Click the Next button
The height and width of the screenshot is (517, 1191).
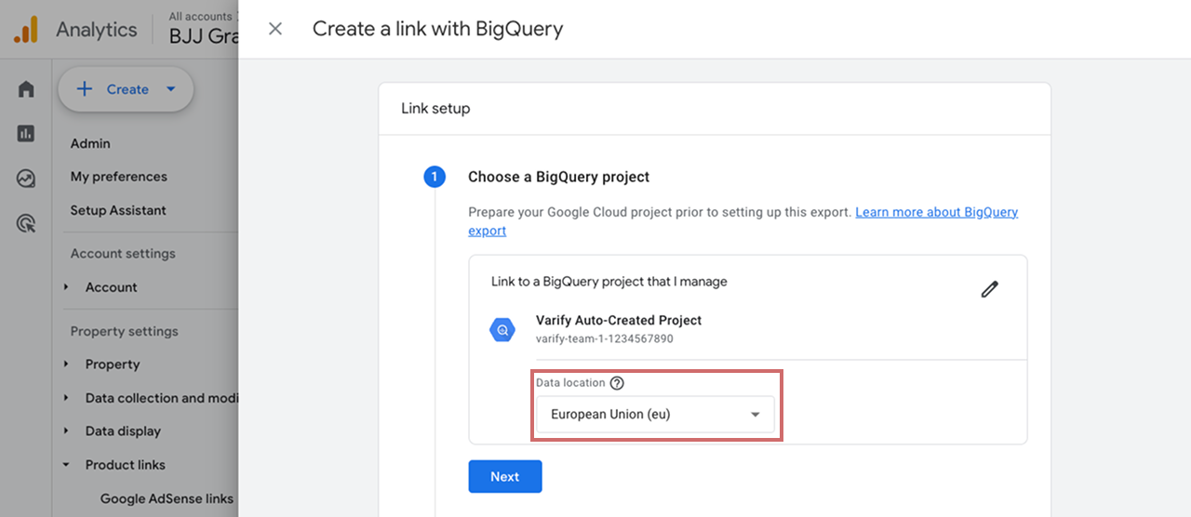click(x=505, y=476)
